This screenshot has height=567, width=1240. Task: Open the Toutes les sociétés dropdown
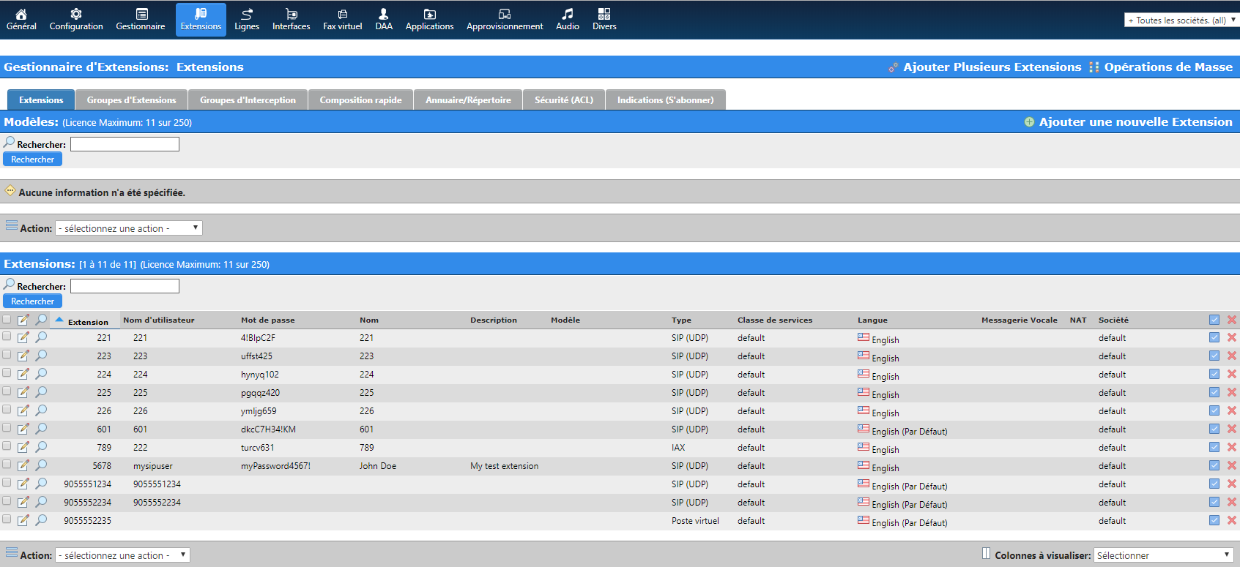click(x=1181, y=20)
